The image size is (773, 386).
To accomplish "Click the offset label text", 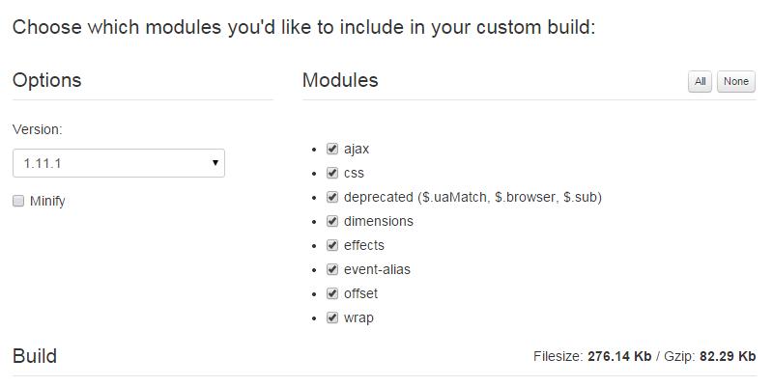I will tap(360, 293).
